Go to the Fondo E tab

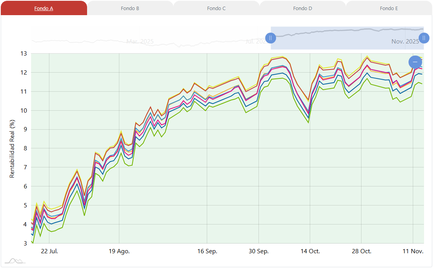(389, 8)
